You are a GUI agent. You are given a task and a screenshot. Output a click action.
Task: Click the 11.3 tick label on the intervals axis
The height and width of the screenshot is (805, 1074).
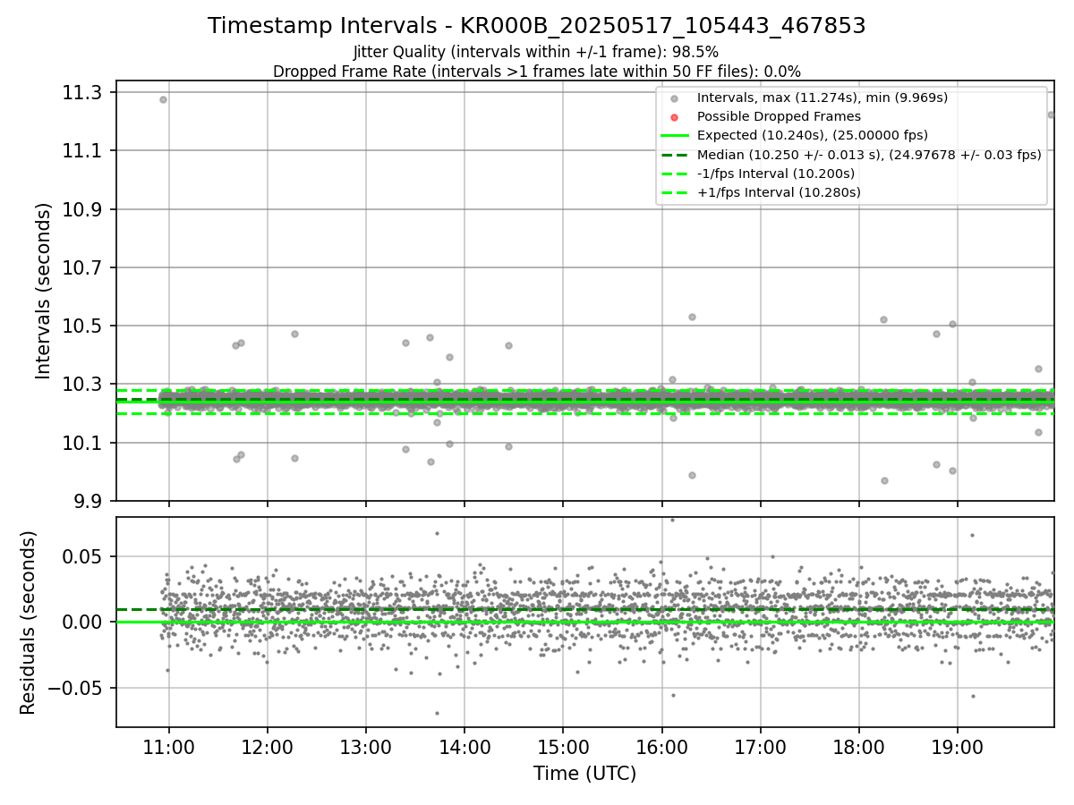84,93
